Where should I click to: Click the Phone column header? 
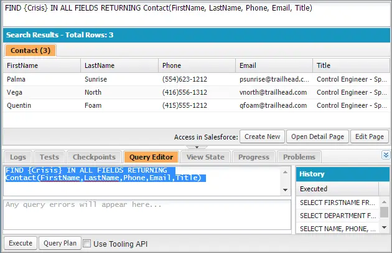coord(197,65)
